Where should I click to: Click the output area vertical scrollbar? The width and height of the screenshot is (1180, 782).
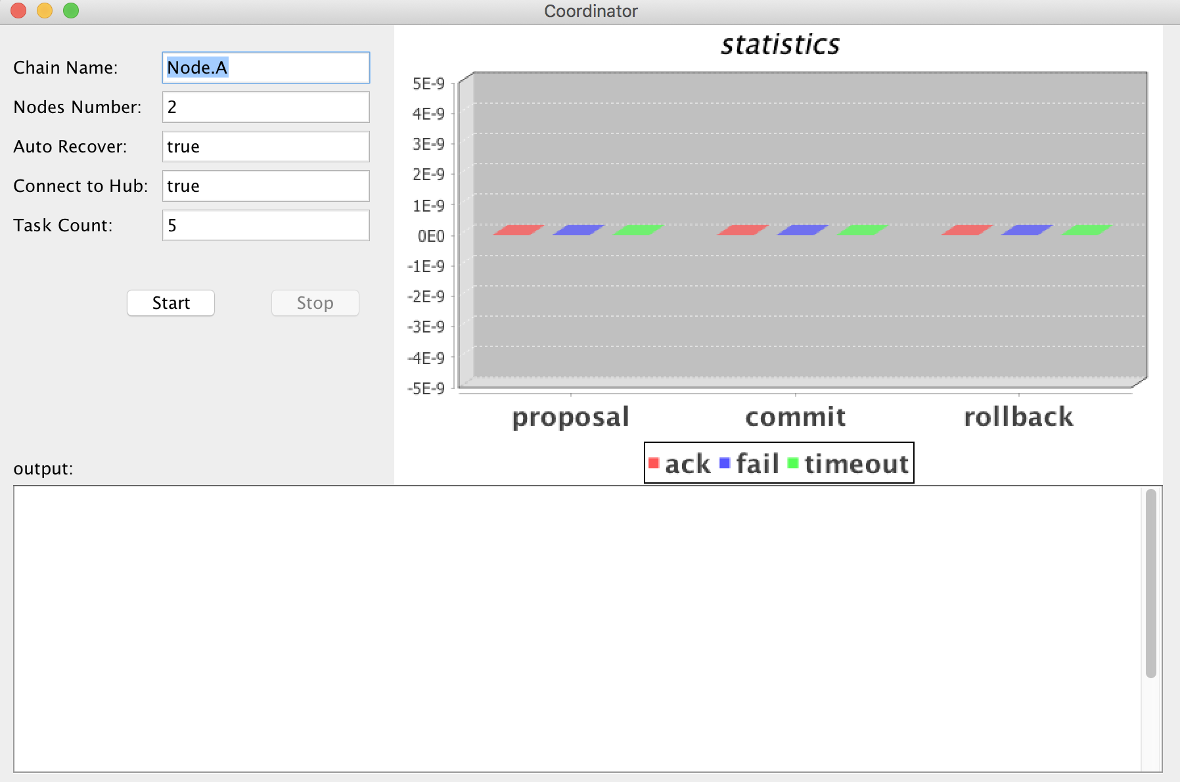[x=1150, y=584]
